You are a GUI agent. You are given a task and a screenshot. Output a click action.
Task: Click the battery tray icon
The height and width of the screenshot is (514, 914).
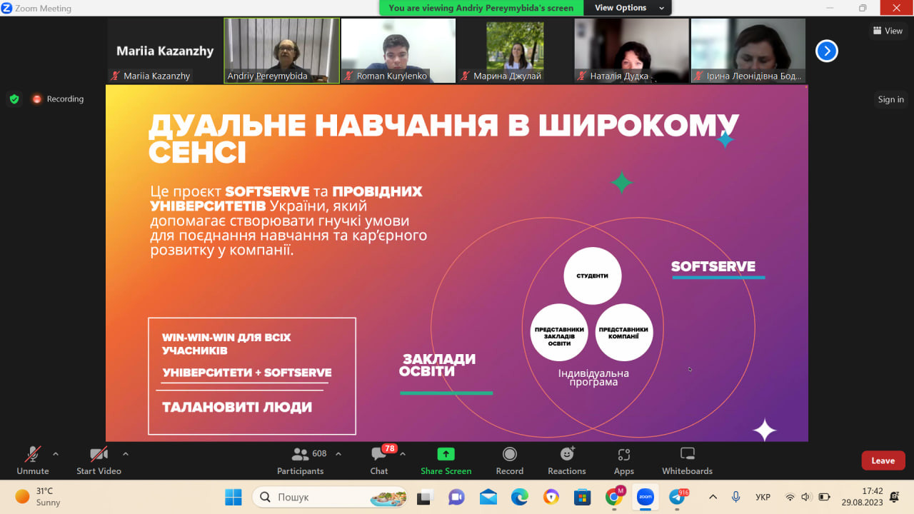pyautogui.click(x=824, y=497)
